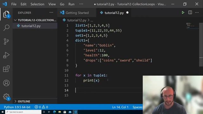Click the "drops" list line
The image size is (203, 114).
coord(118,60)
